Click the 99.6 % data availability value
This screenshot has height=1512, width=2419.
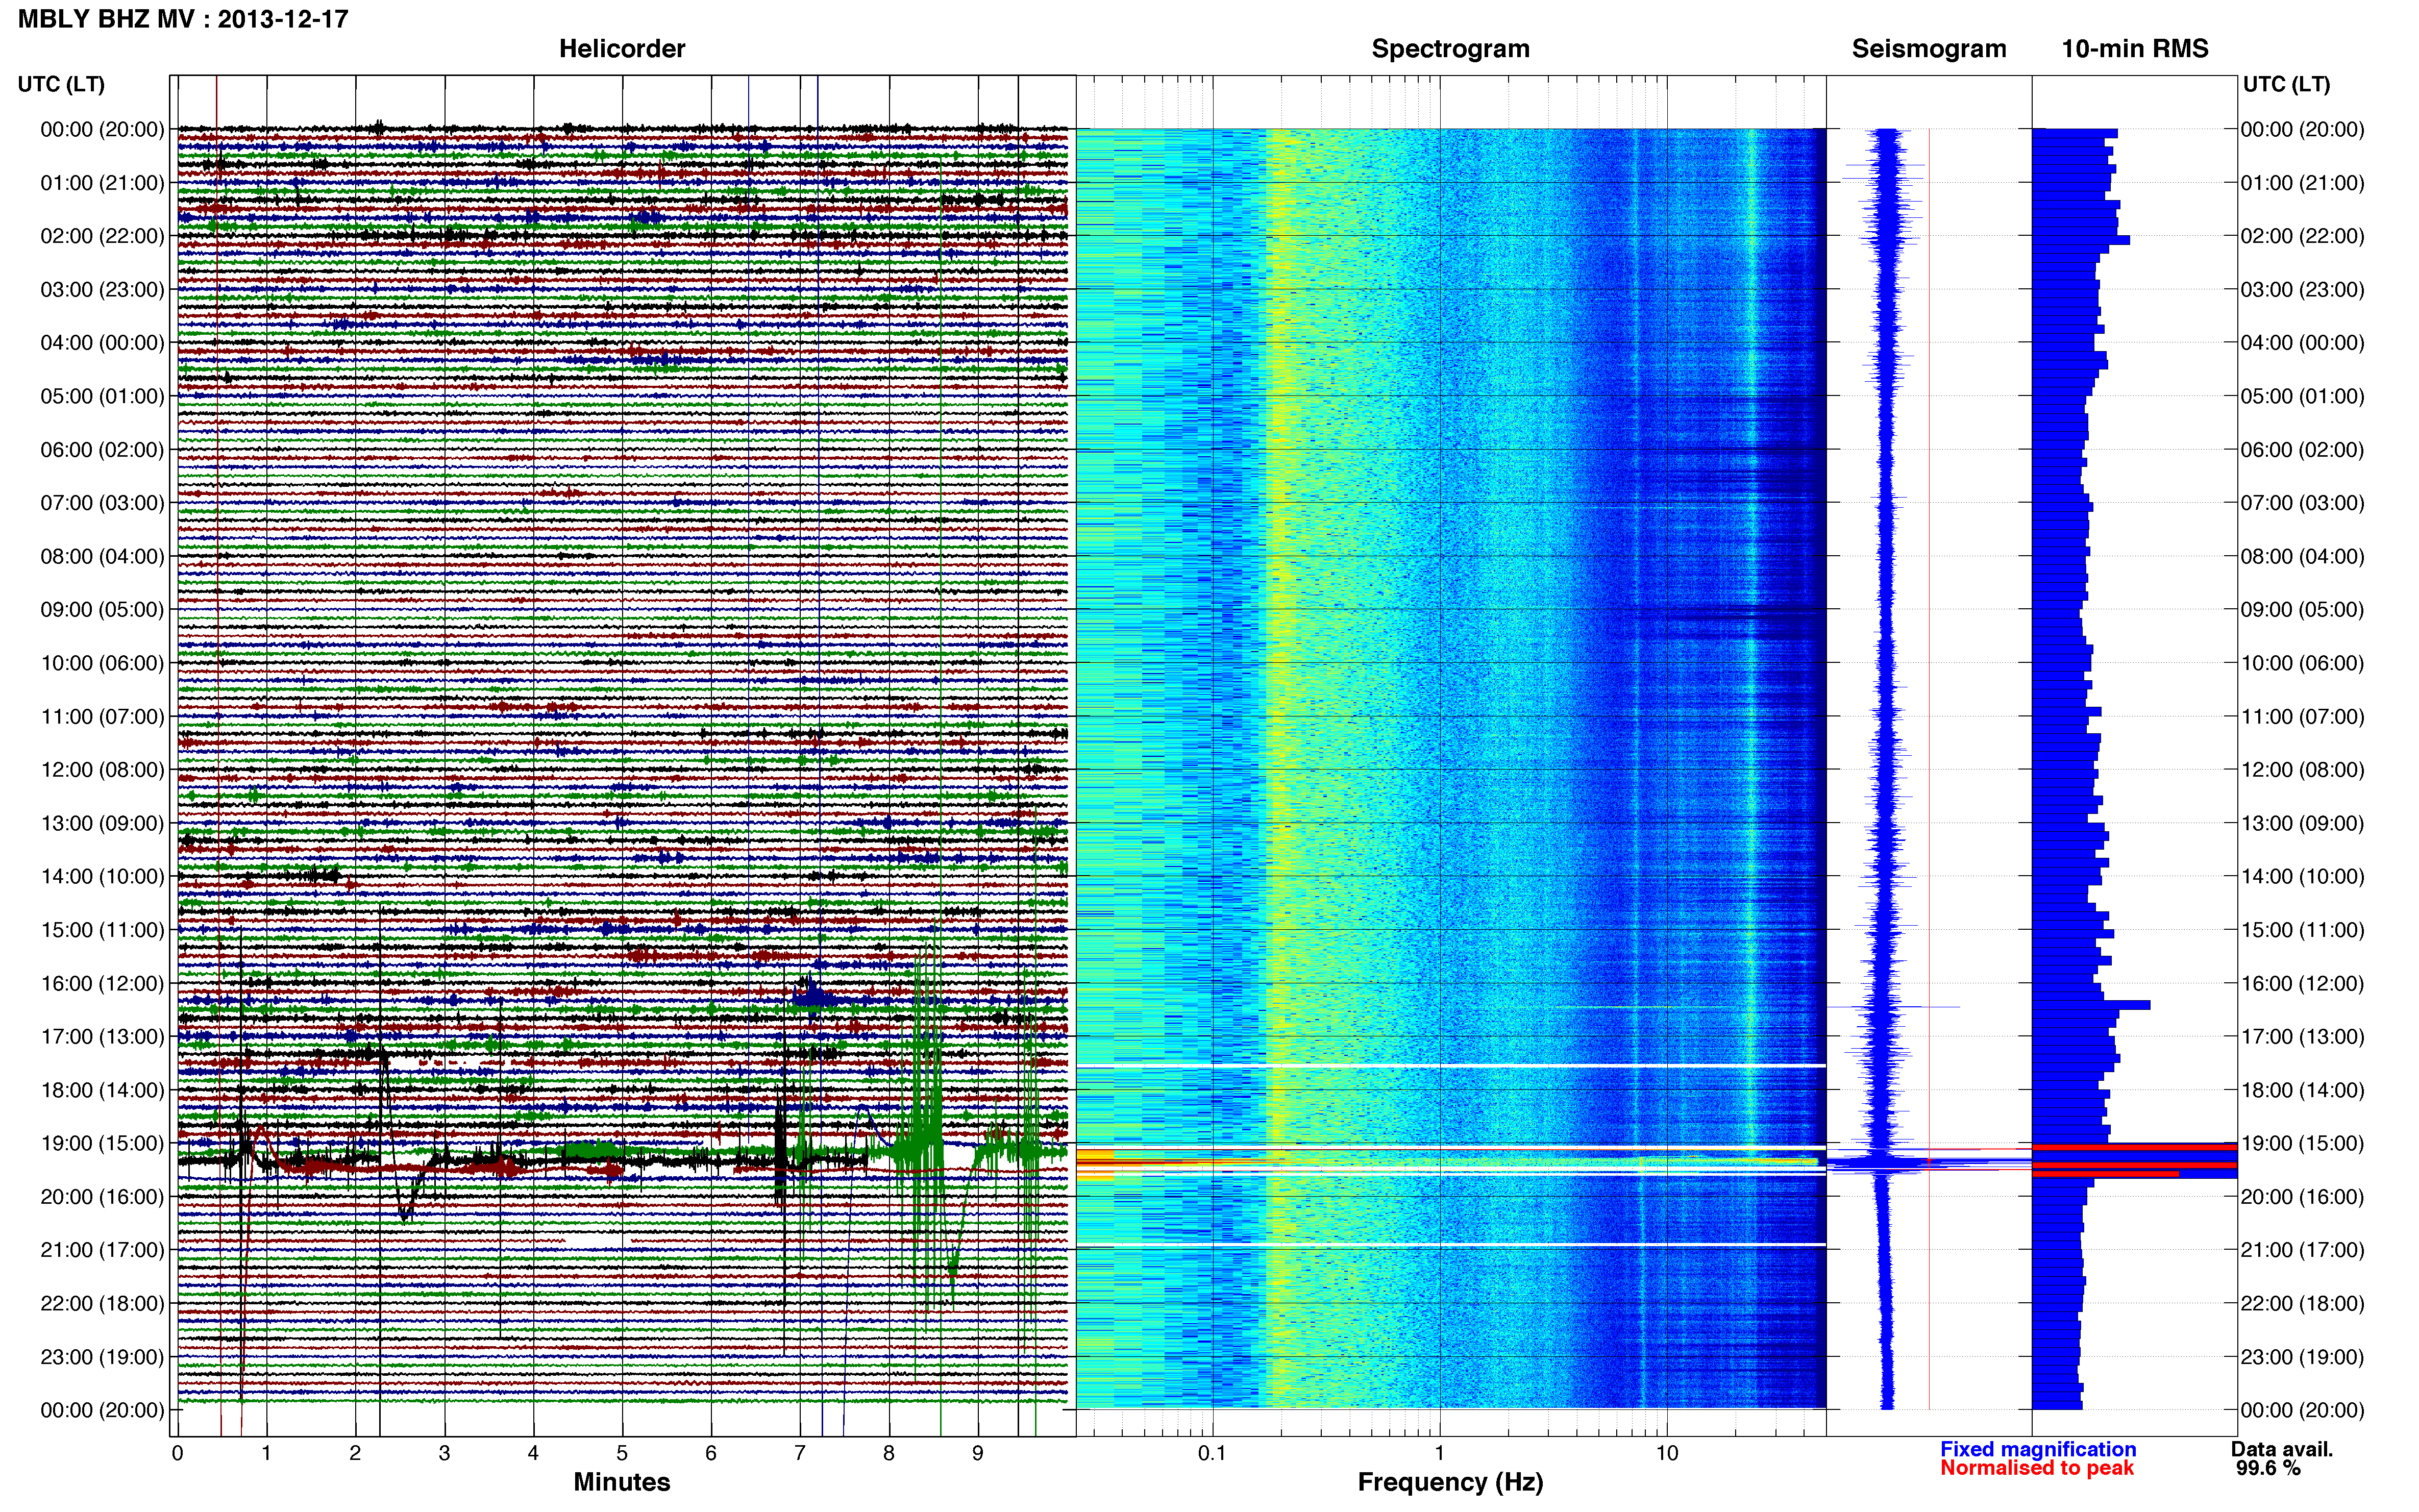click(x=2269, y=1468)
